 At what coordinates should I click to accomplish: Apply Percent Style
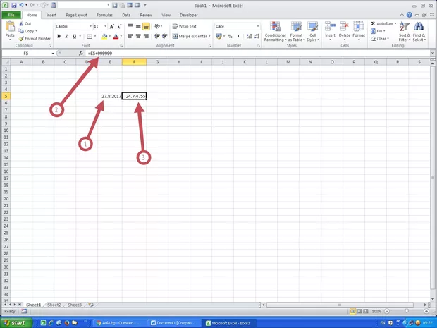tap(230, 36)
